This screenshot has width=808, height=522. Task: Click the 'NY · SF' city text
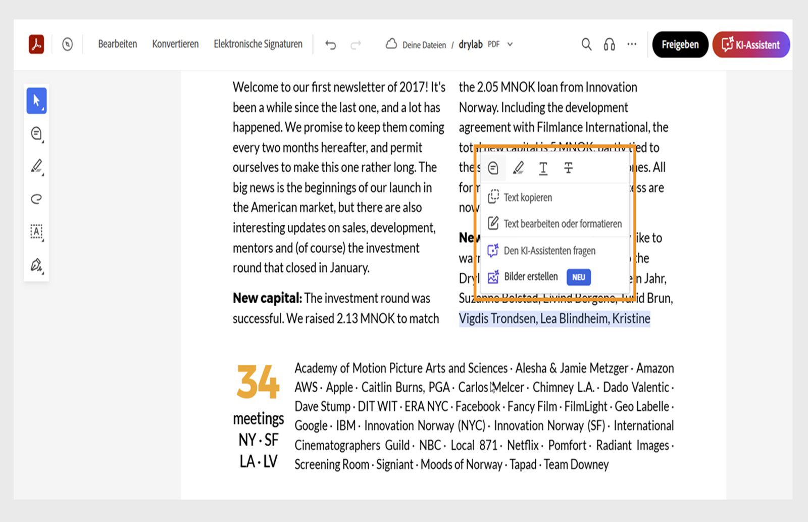pos(258,440)
